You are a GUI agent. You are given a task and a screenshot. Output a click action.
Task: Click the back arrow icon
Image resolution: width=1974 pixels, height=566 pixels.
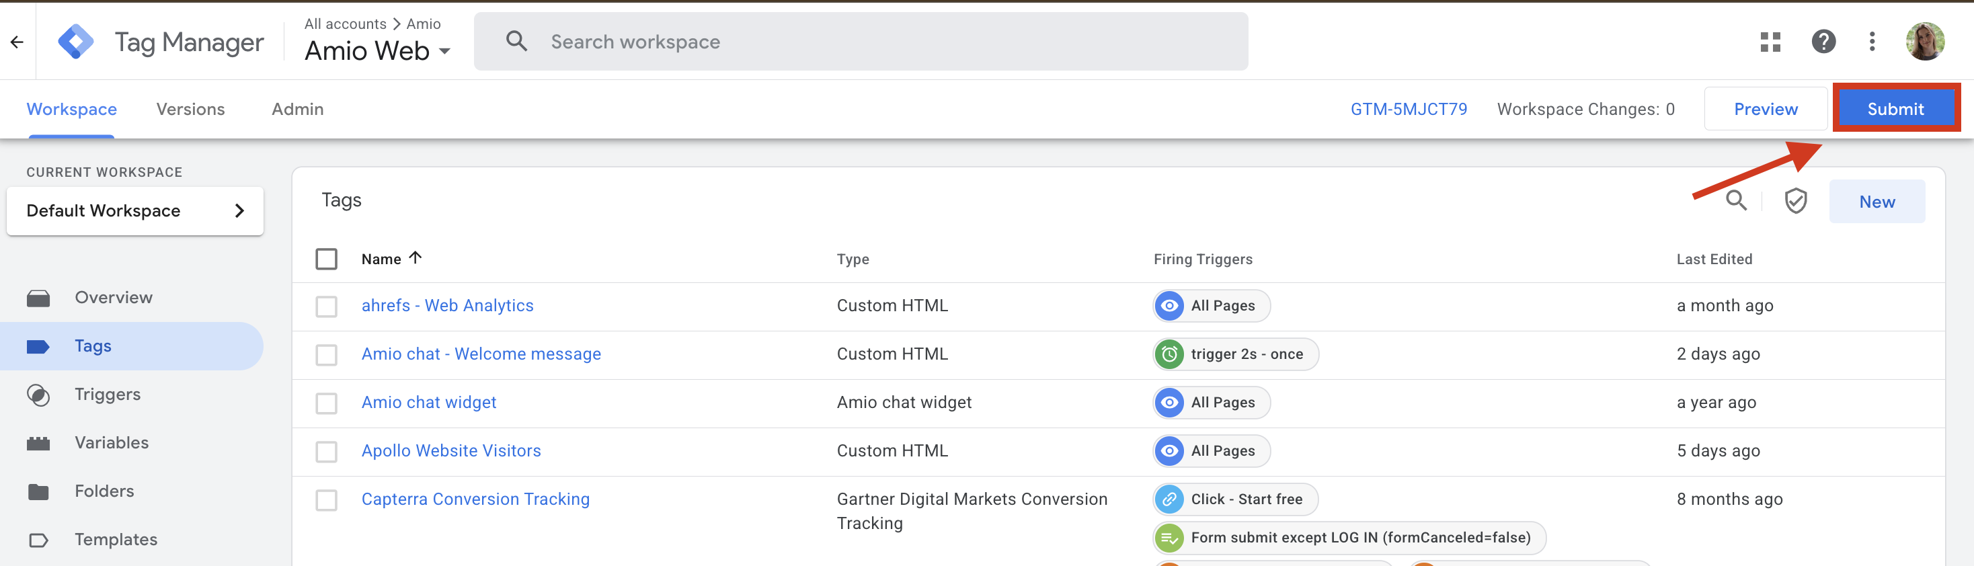point(17,42)
